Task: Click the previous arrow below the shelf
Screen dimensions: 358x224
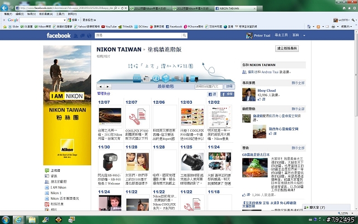Action: point(101,87)
